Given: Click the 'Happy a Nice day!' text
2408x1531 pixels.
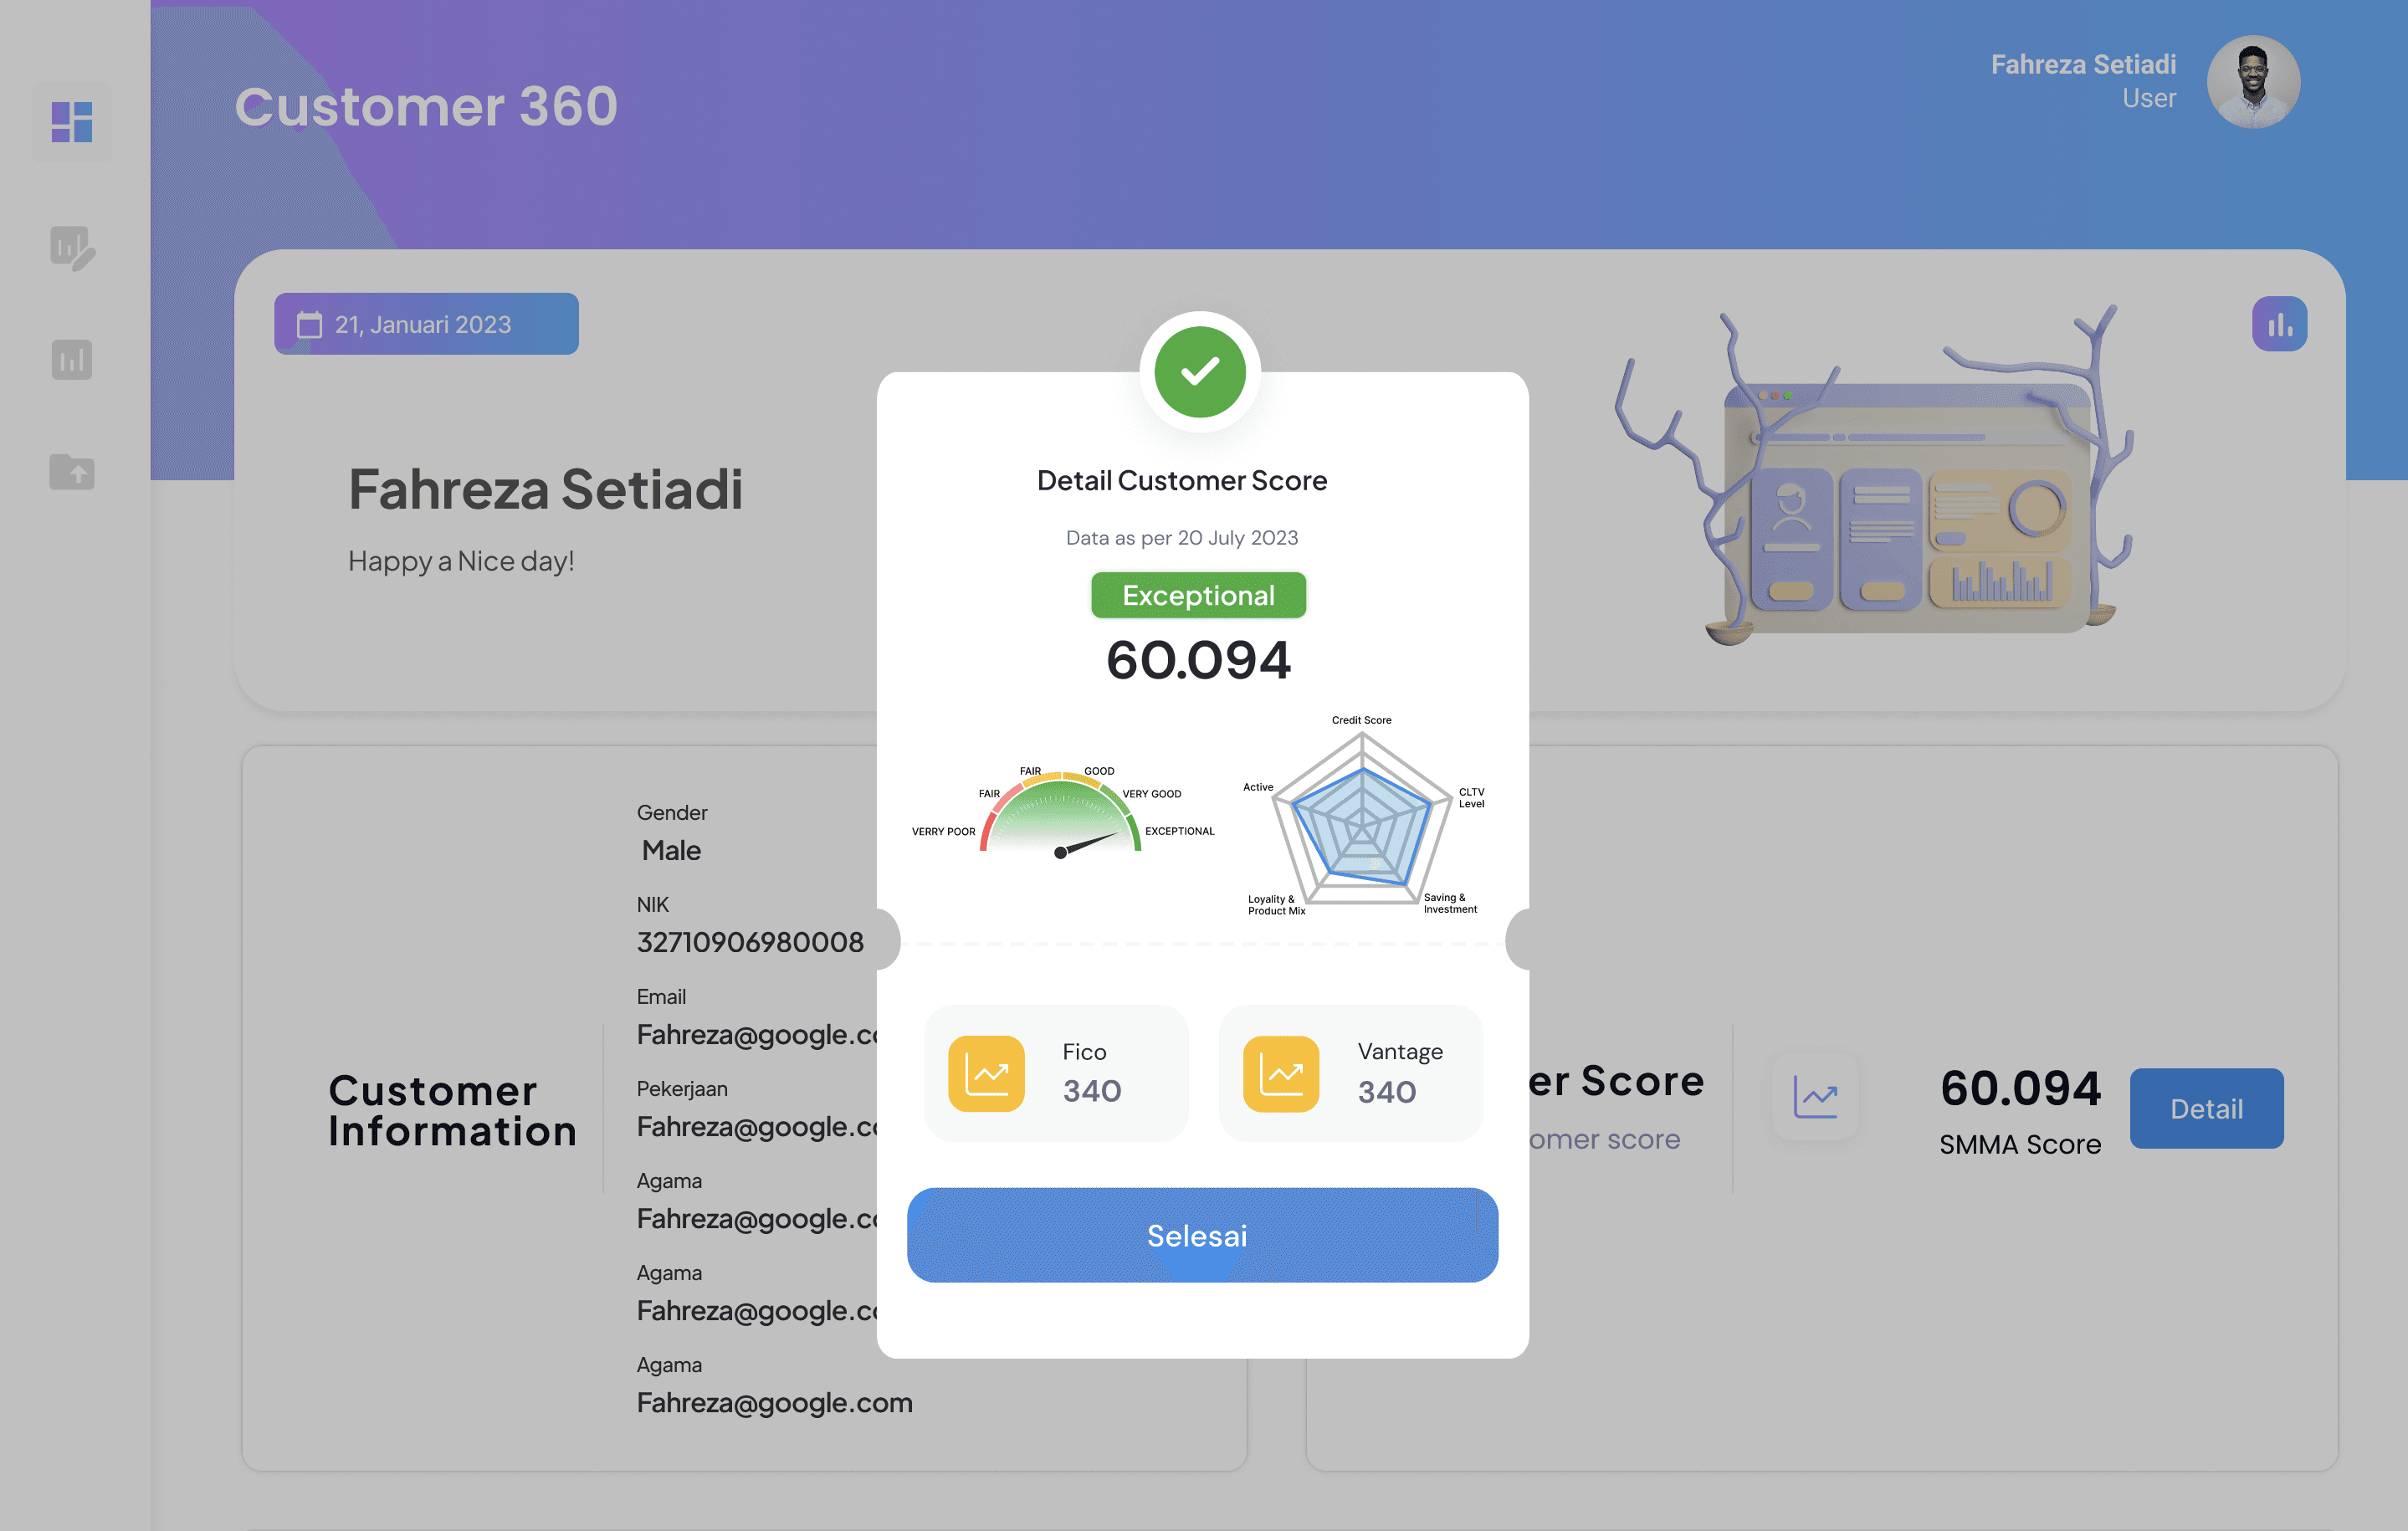Looking at the screenshot, I should [461, 561].
